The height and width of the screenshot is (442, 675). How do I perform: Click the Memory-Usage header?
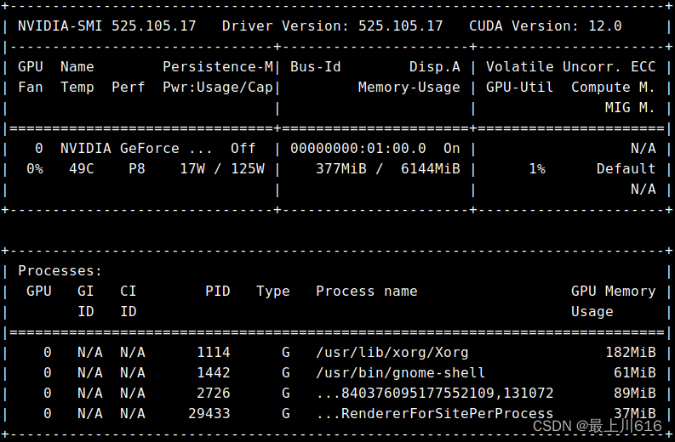409,88
